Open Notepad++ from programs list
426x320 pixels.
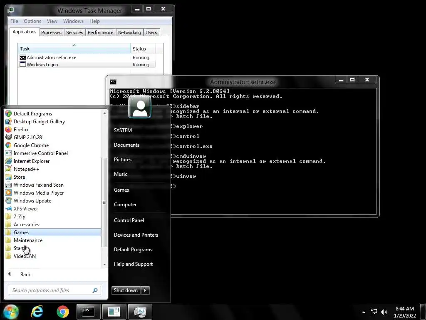26,169
